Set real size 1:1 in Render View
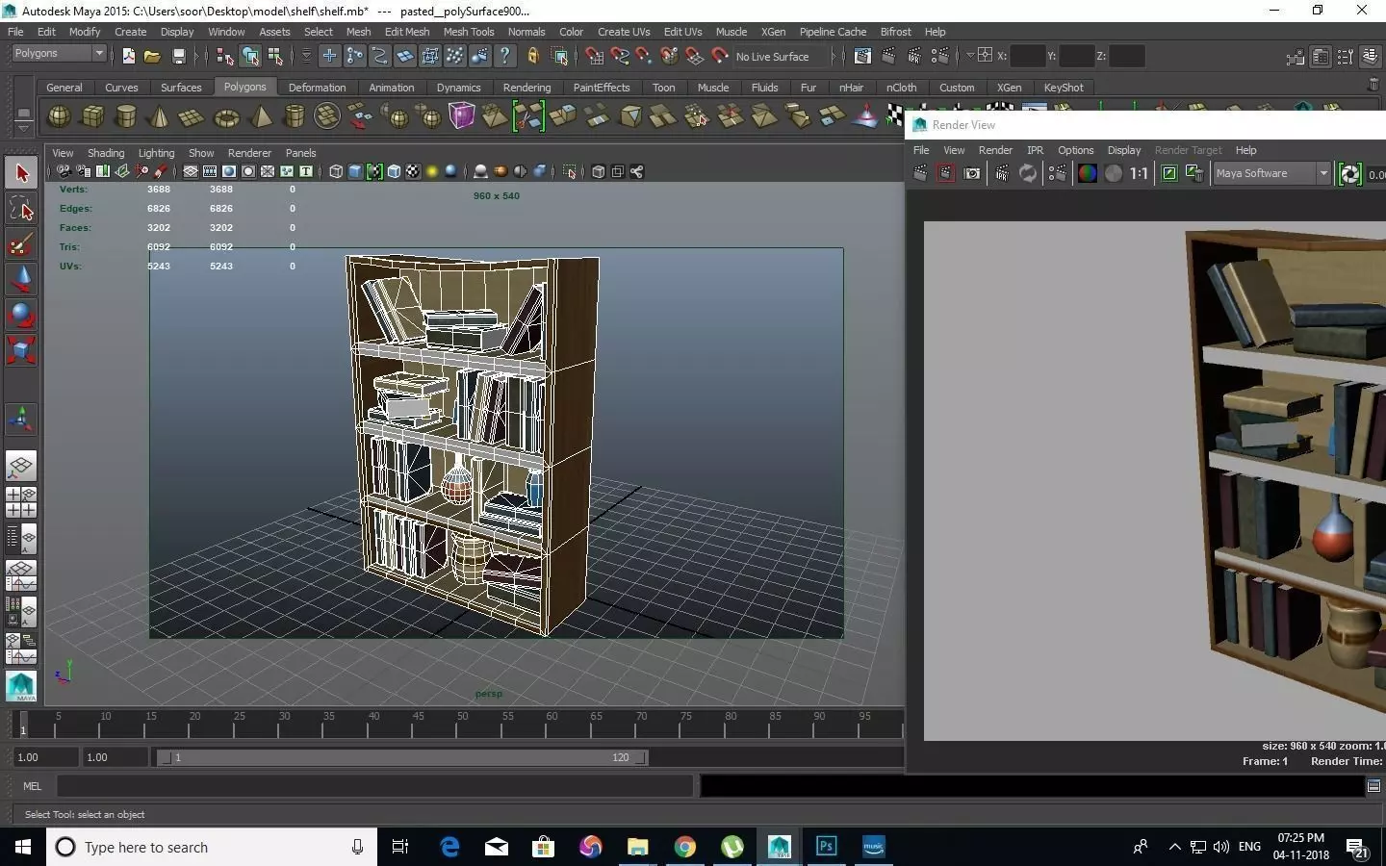 point(1139,173)
